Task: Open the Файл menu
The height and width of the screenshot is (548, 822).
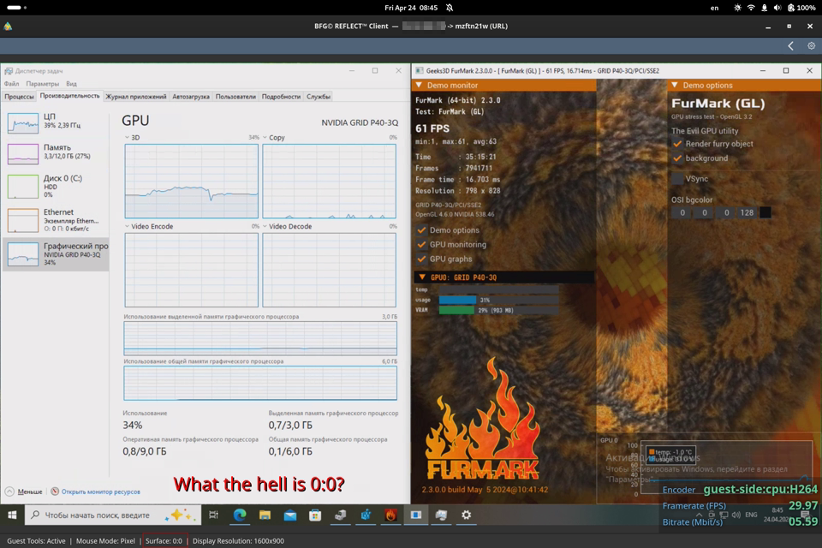Action: [11, 84]
